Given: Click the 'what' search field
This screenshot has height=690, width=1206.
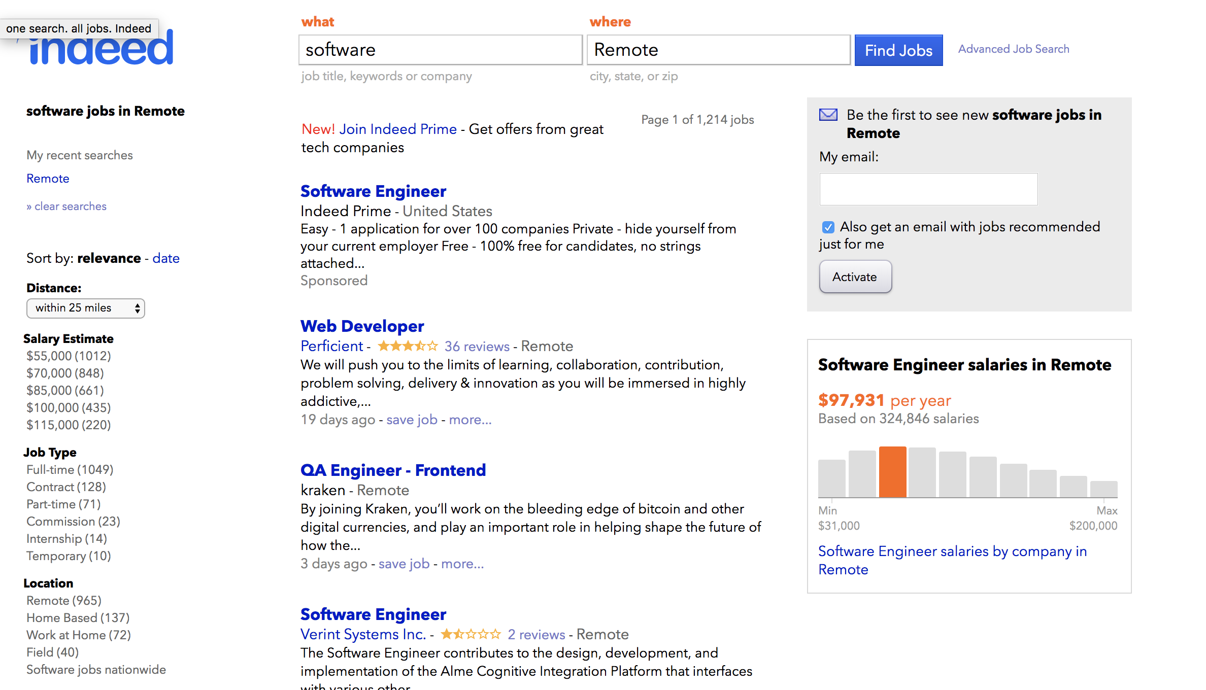Looking at the screenshot, I should (x=440, y=50).
